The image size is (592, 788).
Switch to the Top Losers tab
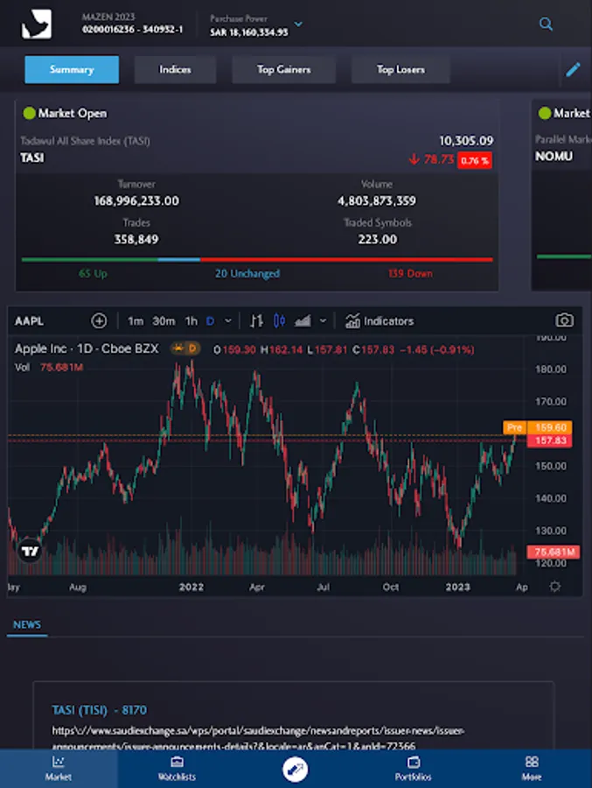tap(400, 69)
